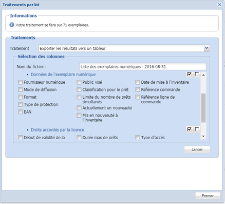Image resolution: width=225 pixels, height=204 pixels.
Task: Click the text about 71 exemplaires
Action: 52,25
